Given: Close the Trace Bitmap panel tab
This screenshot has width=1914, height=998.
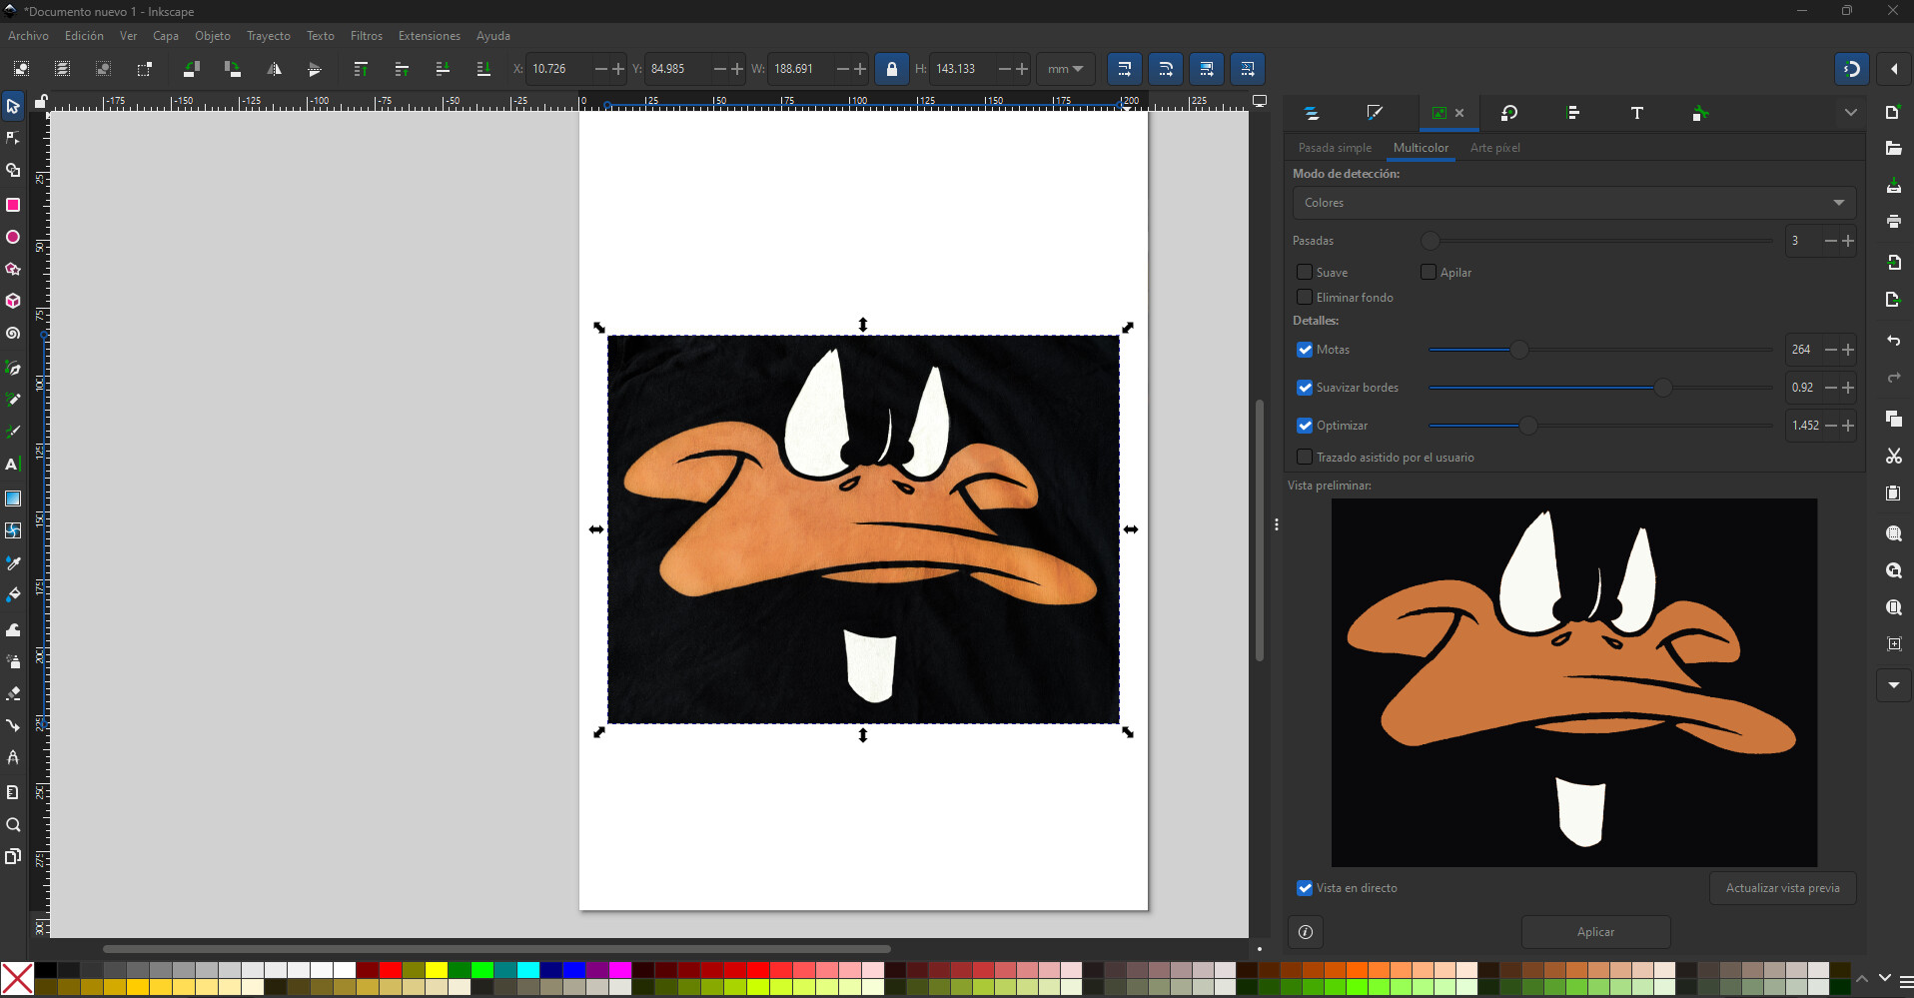Looking at the screenshot, I should (x=1459, y=113).
